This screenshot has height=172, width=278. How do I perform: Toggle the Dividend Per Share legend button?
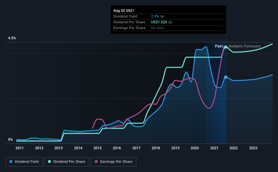[67, 162]
